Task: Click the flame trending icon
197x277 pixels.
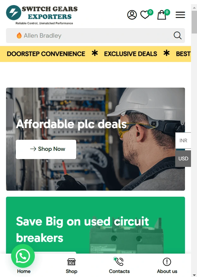Action: [19, 35]
